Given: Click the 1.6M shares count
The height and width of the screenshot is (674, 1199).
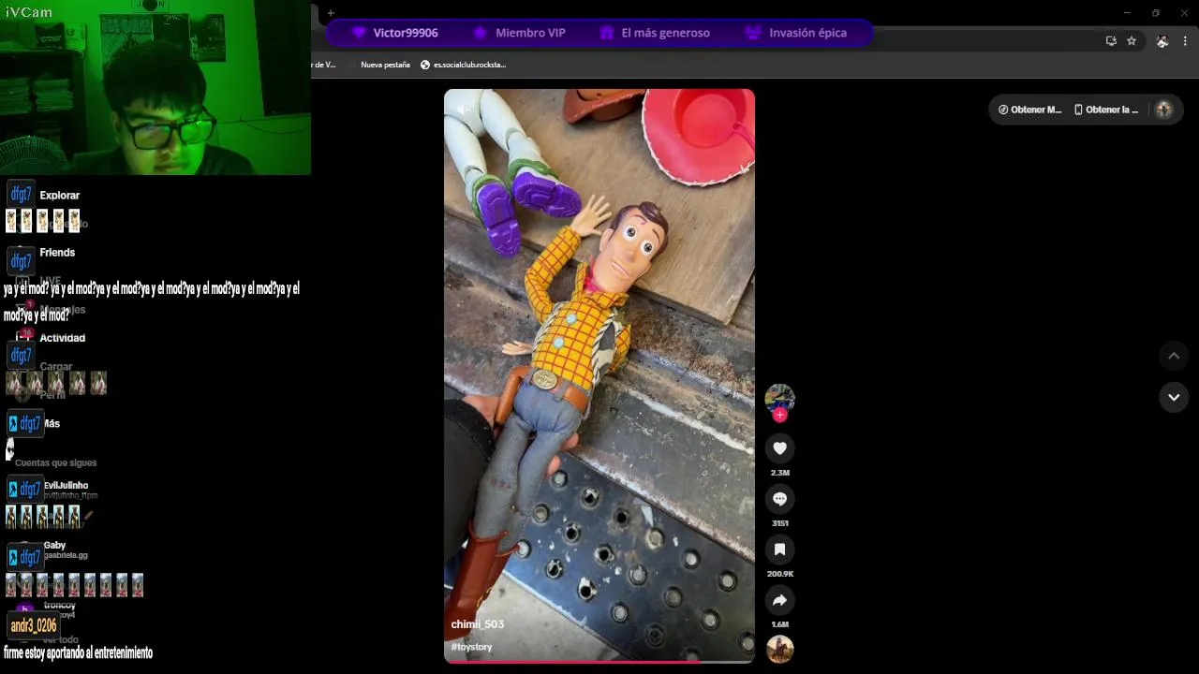Looking at the screenshot, I should [x=779, y=624].
